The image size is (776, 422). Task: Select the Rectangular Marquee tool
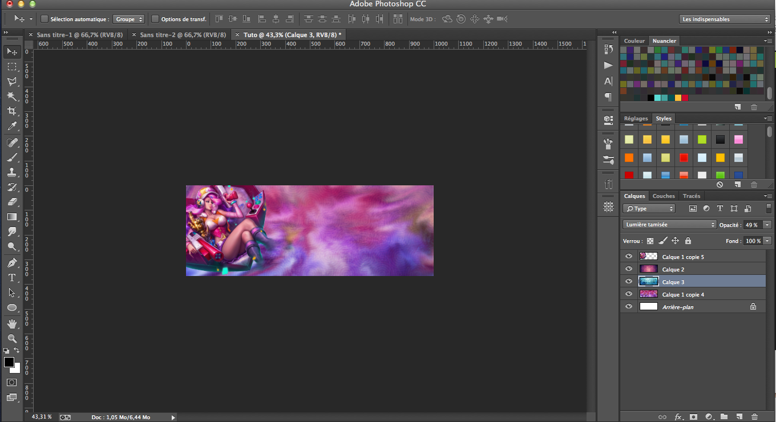pyautogui.click(x=12, y=67)
